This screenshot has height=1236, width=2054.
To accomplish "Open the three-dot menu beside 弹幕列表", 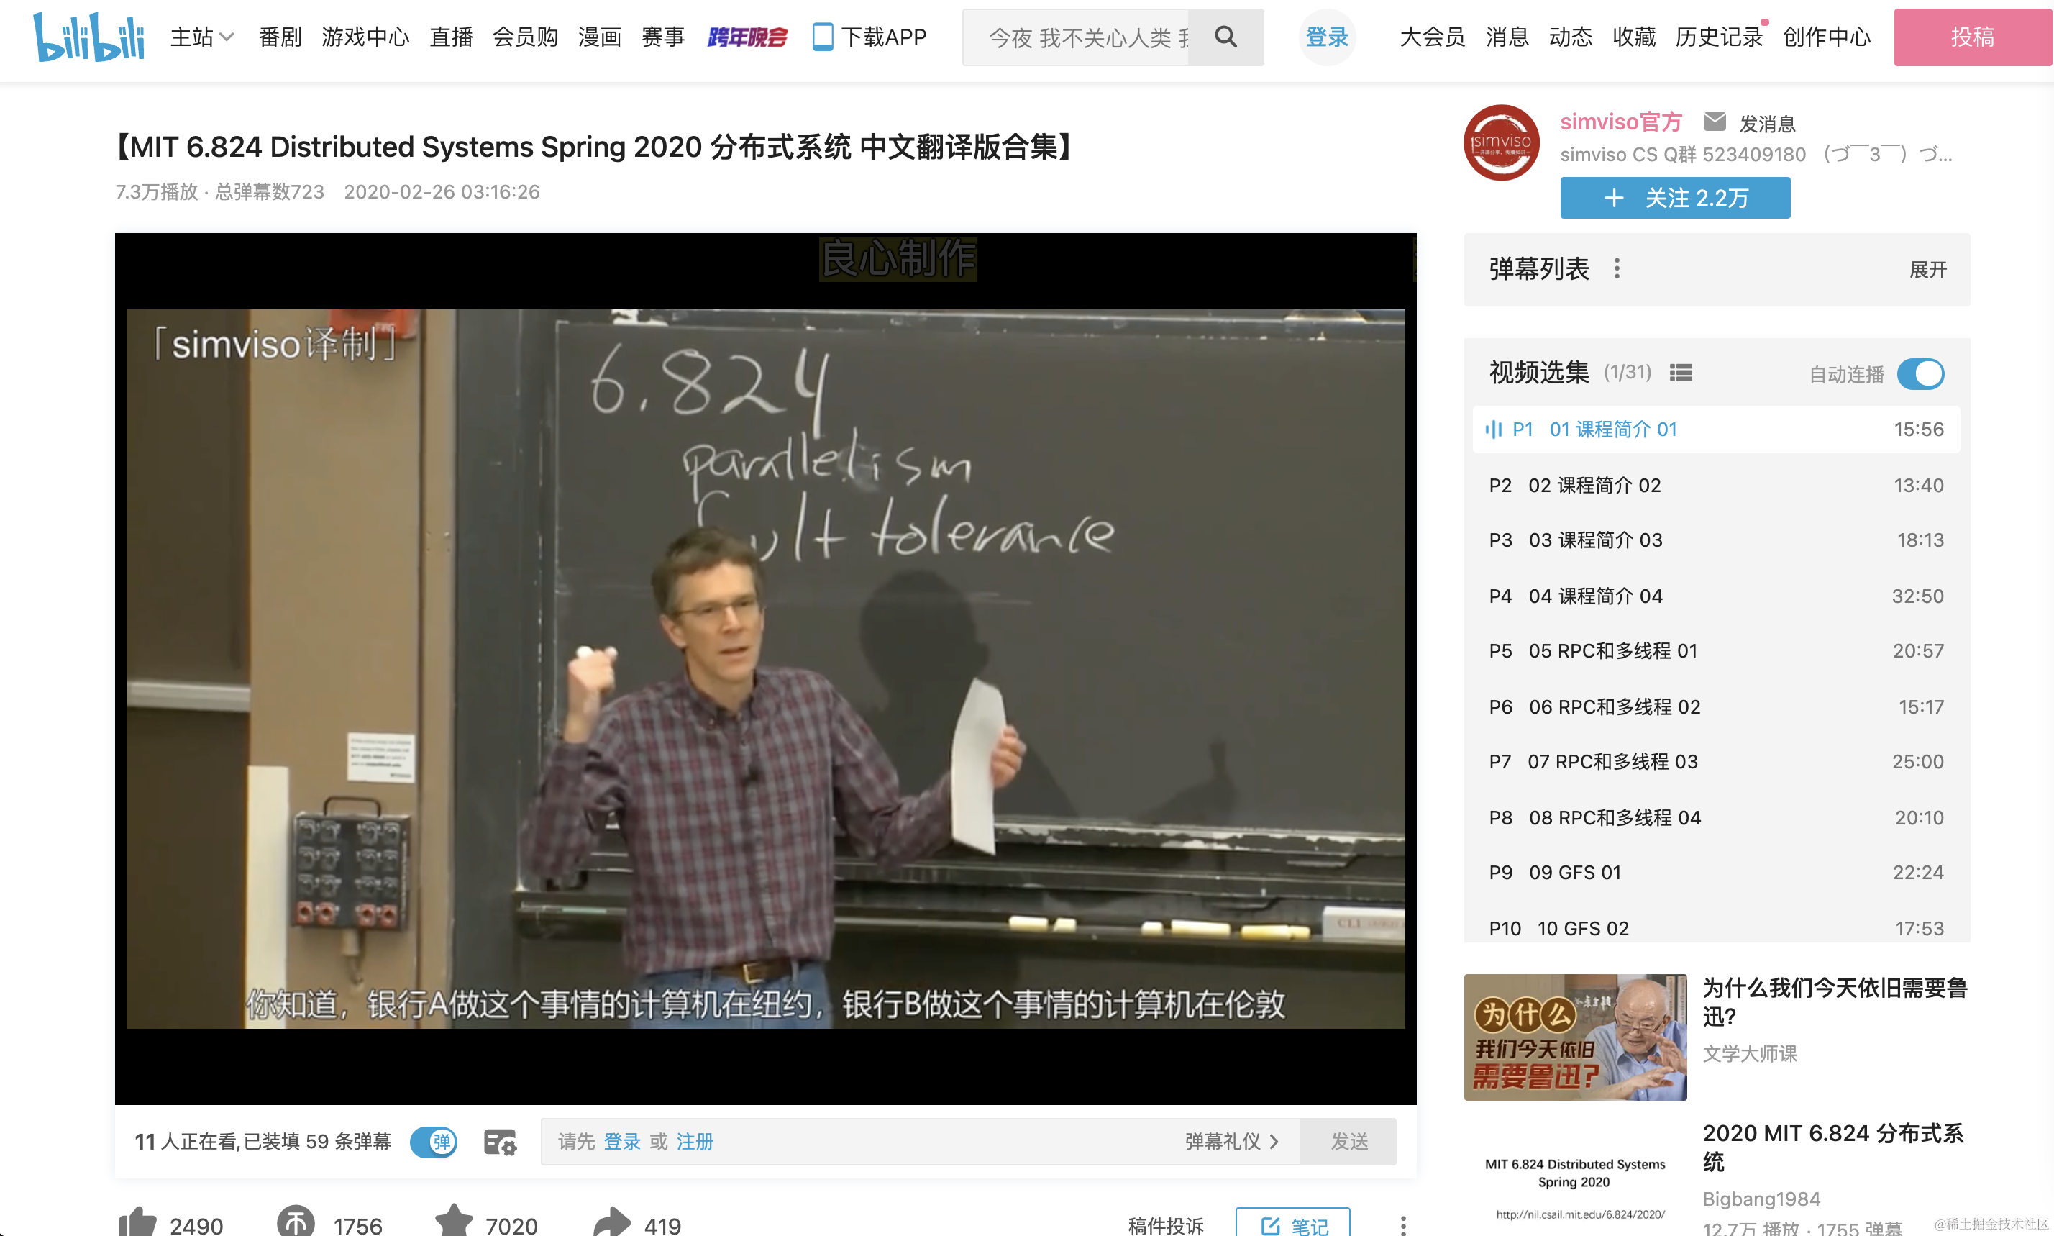I will [x=1617, y=269].
